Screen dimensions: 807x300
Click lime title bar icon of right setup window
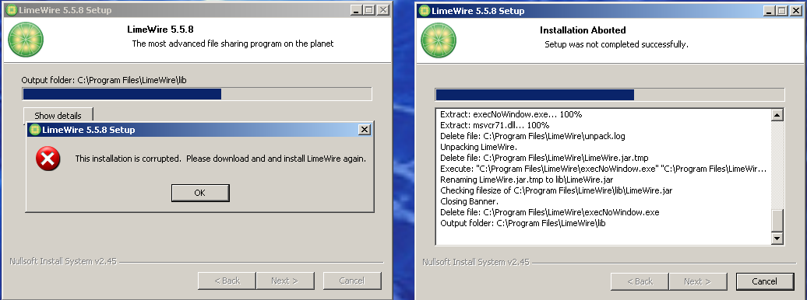coord(424,10)
